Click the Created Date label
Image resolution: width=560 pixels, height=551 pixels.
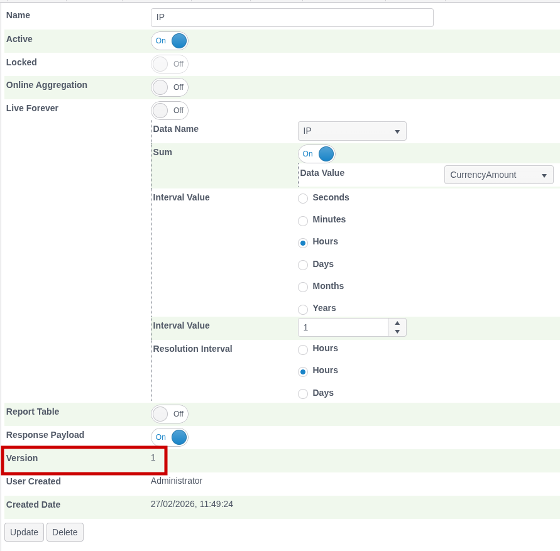pyautogui.click(x=33, y=505)
